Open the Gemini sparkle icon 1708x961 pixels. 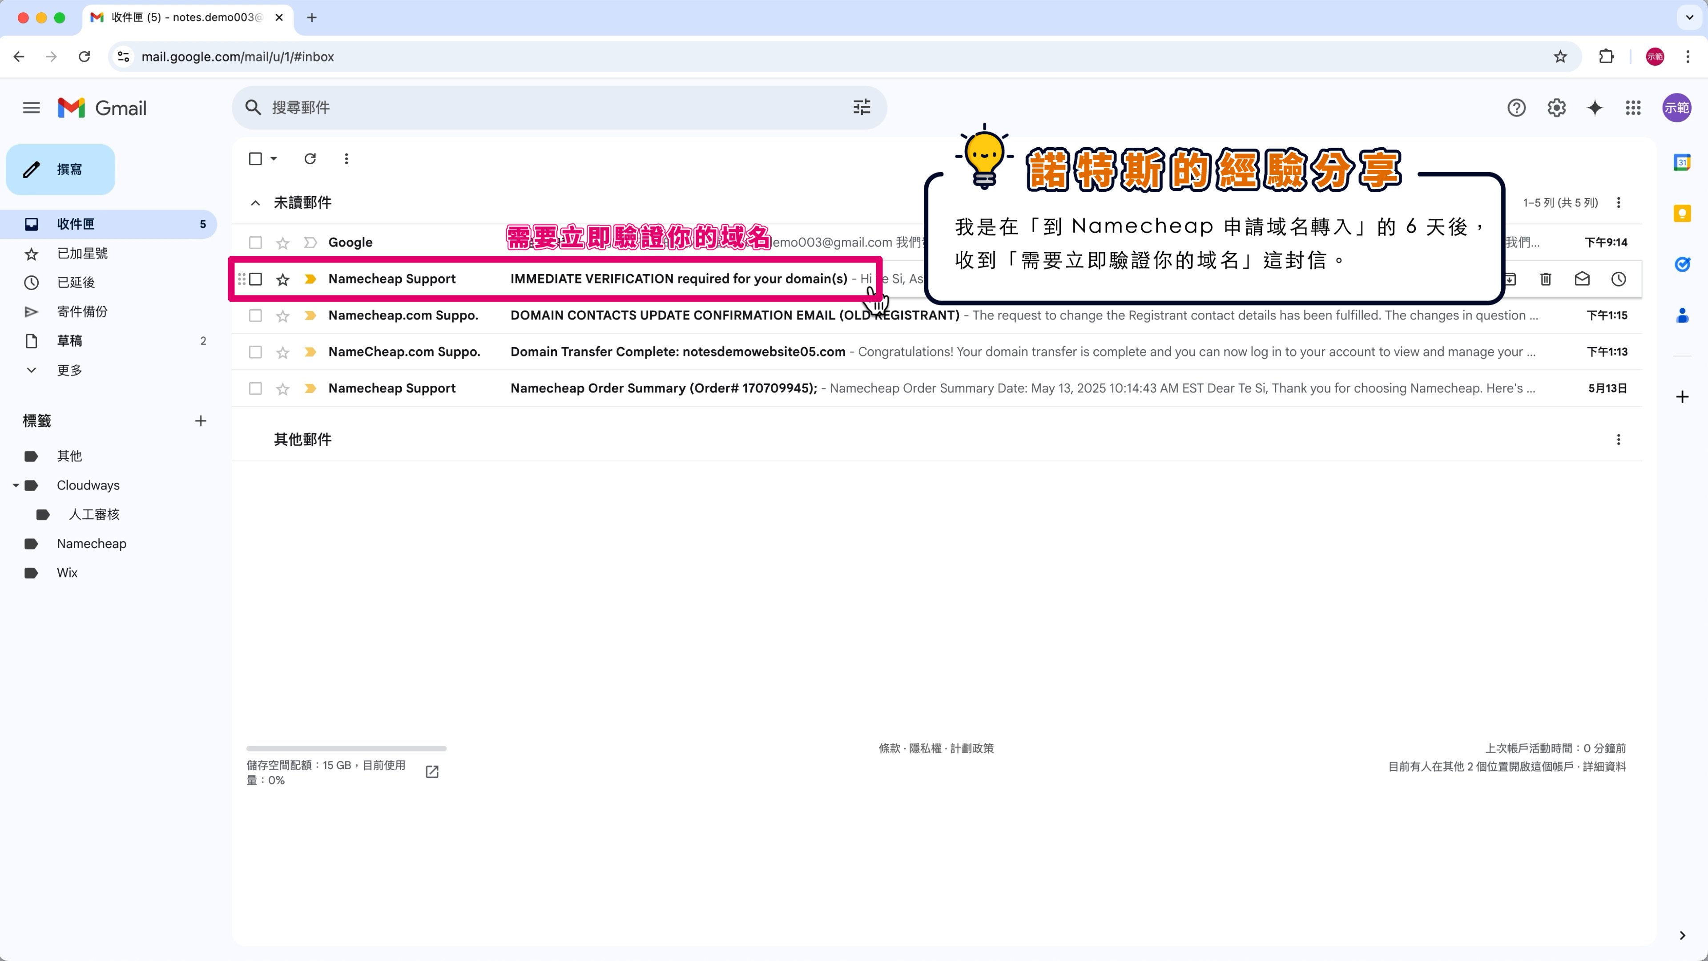[1595, 107]
